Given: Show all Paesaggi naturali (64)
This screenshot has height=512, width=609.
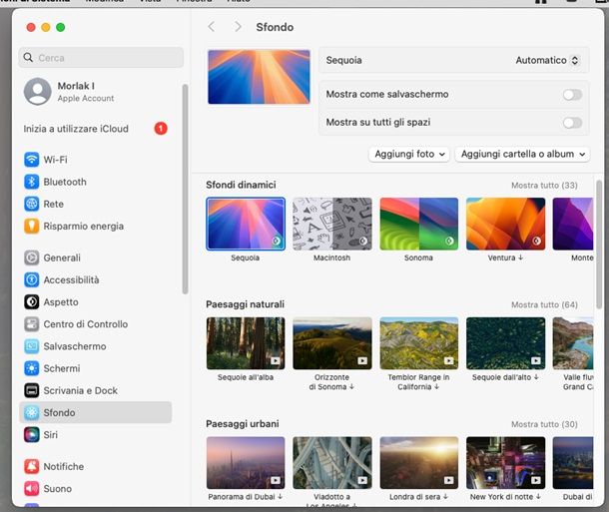Looking at the screenshot, I should [x=544, y=304].
